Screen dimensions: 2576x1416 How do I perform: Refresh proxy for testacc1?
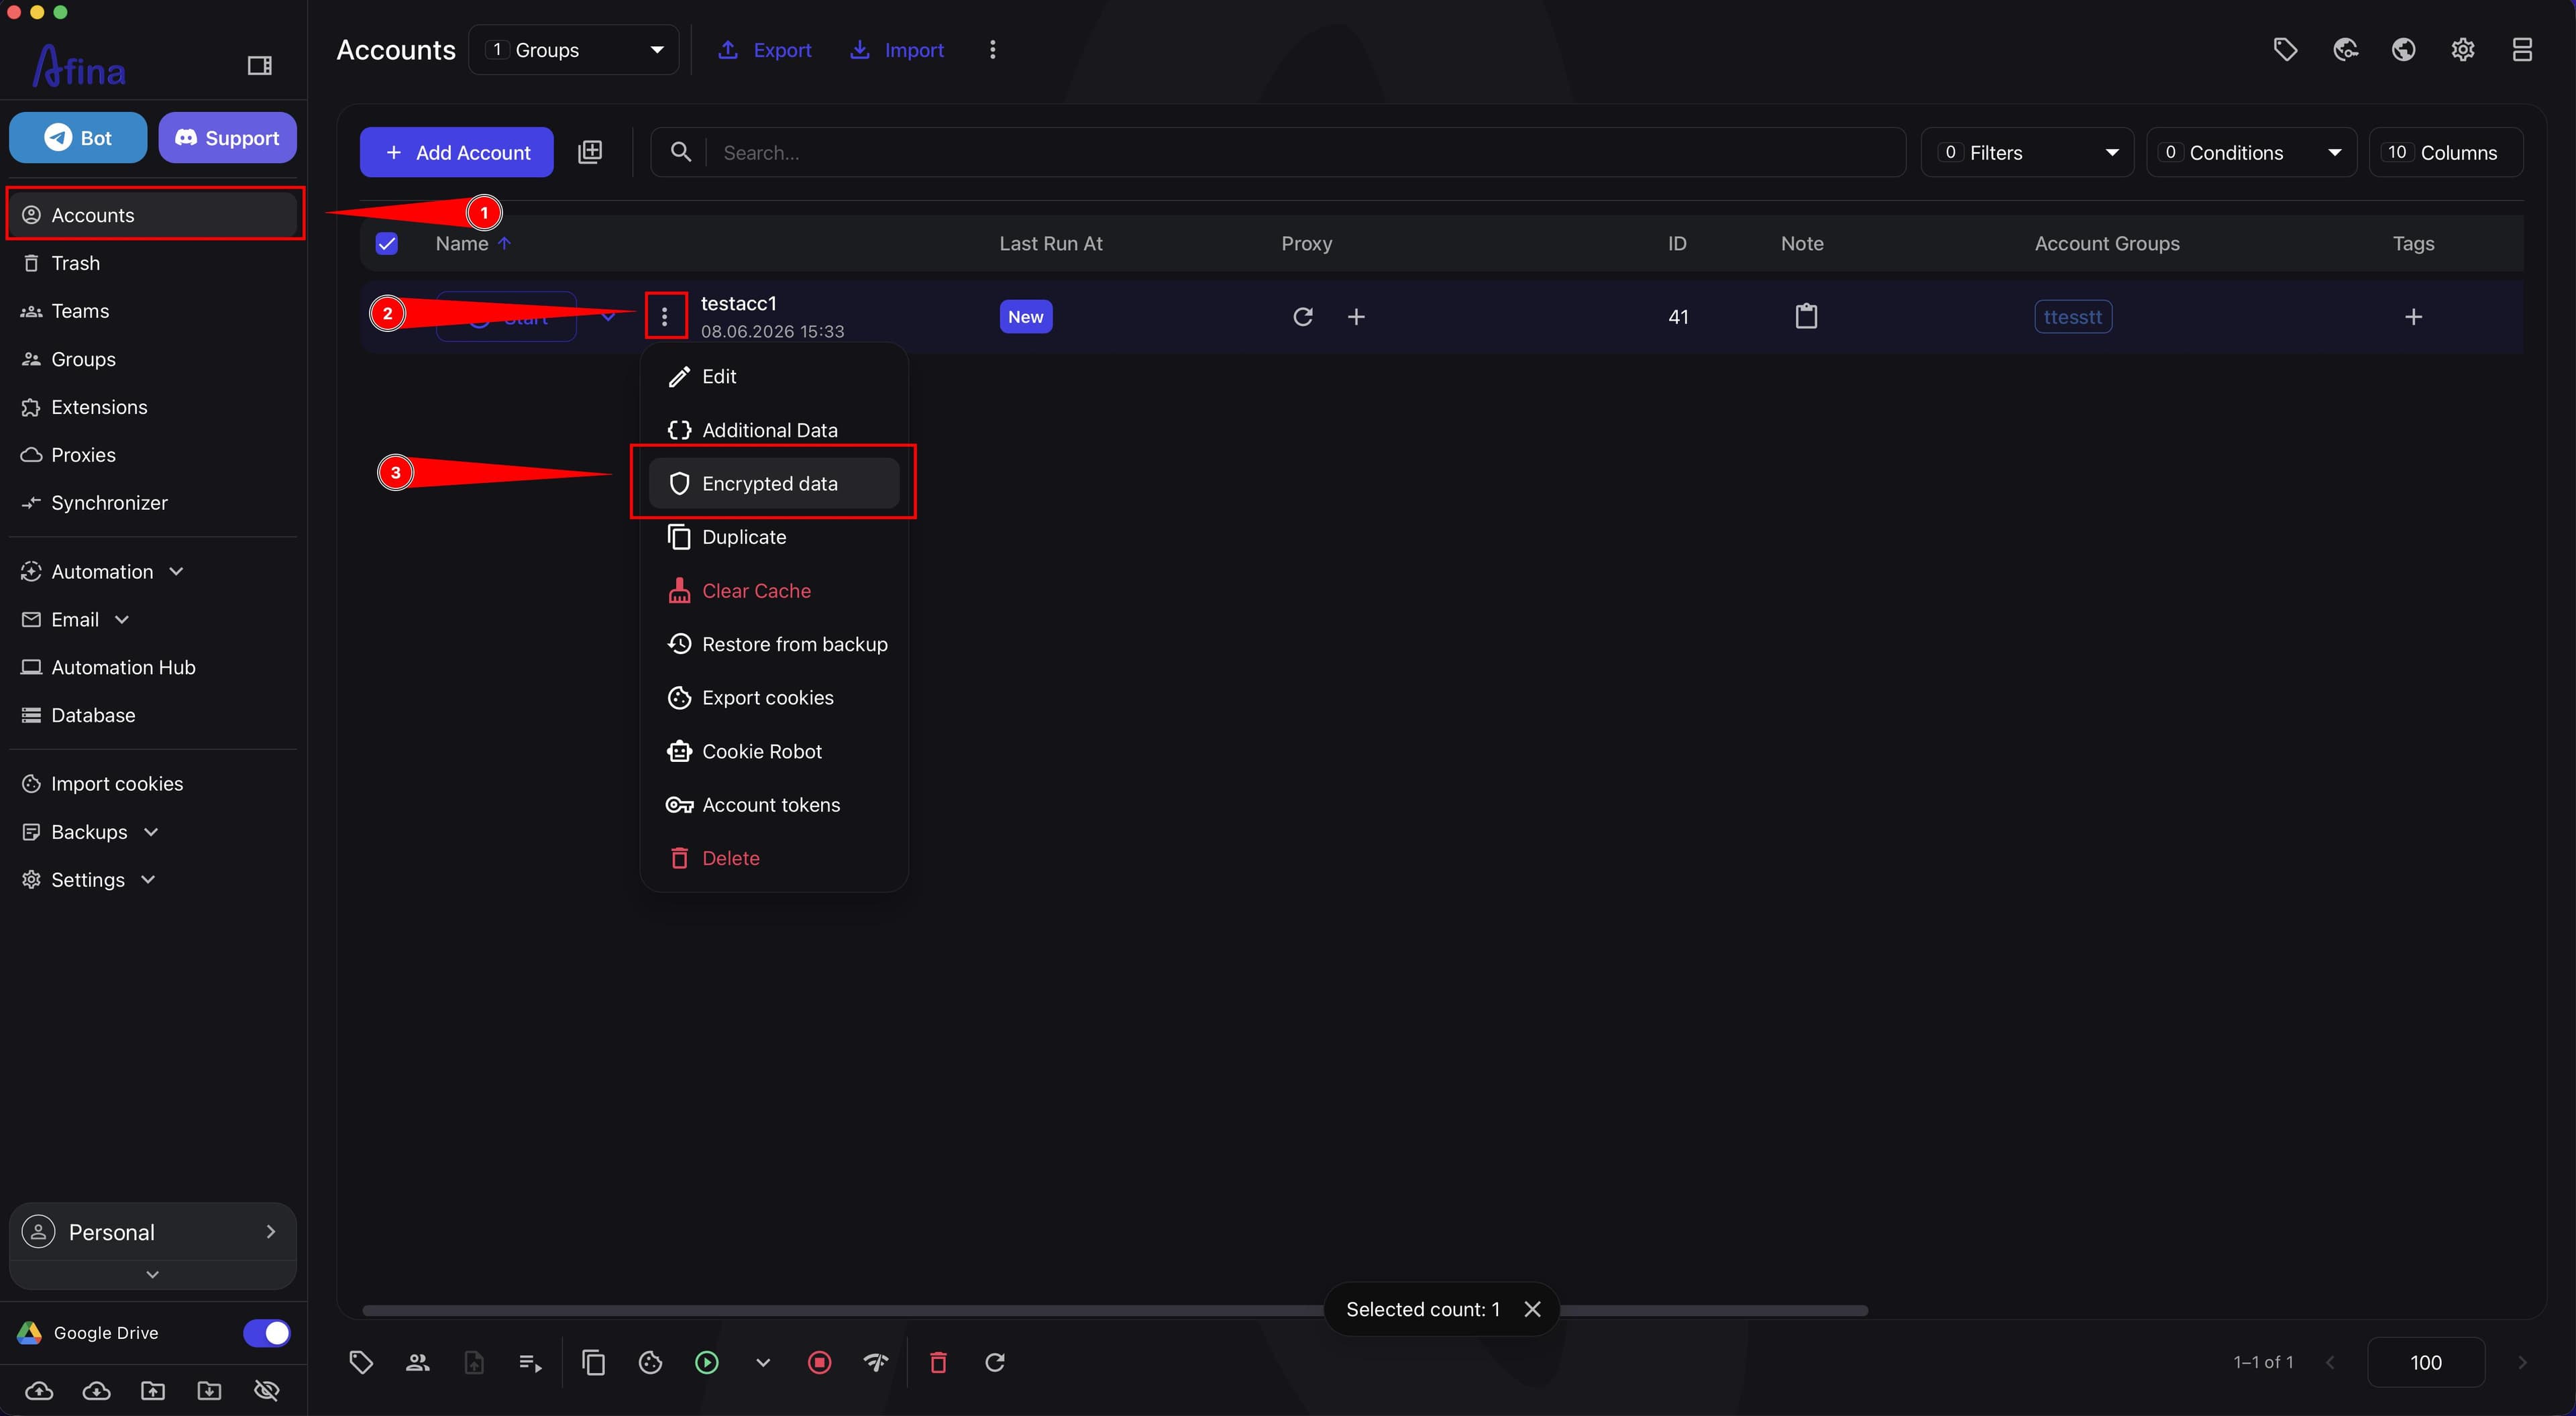1302,317
